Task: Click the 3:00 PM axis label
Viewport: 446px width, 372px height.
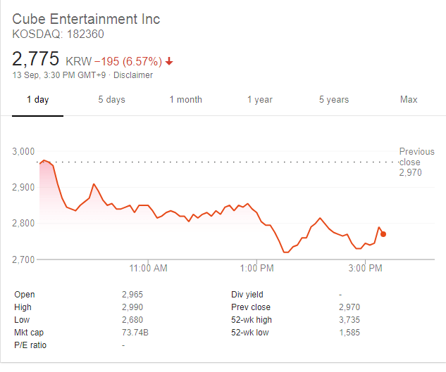Action: pos(365,268)
